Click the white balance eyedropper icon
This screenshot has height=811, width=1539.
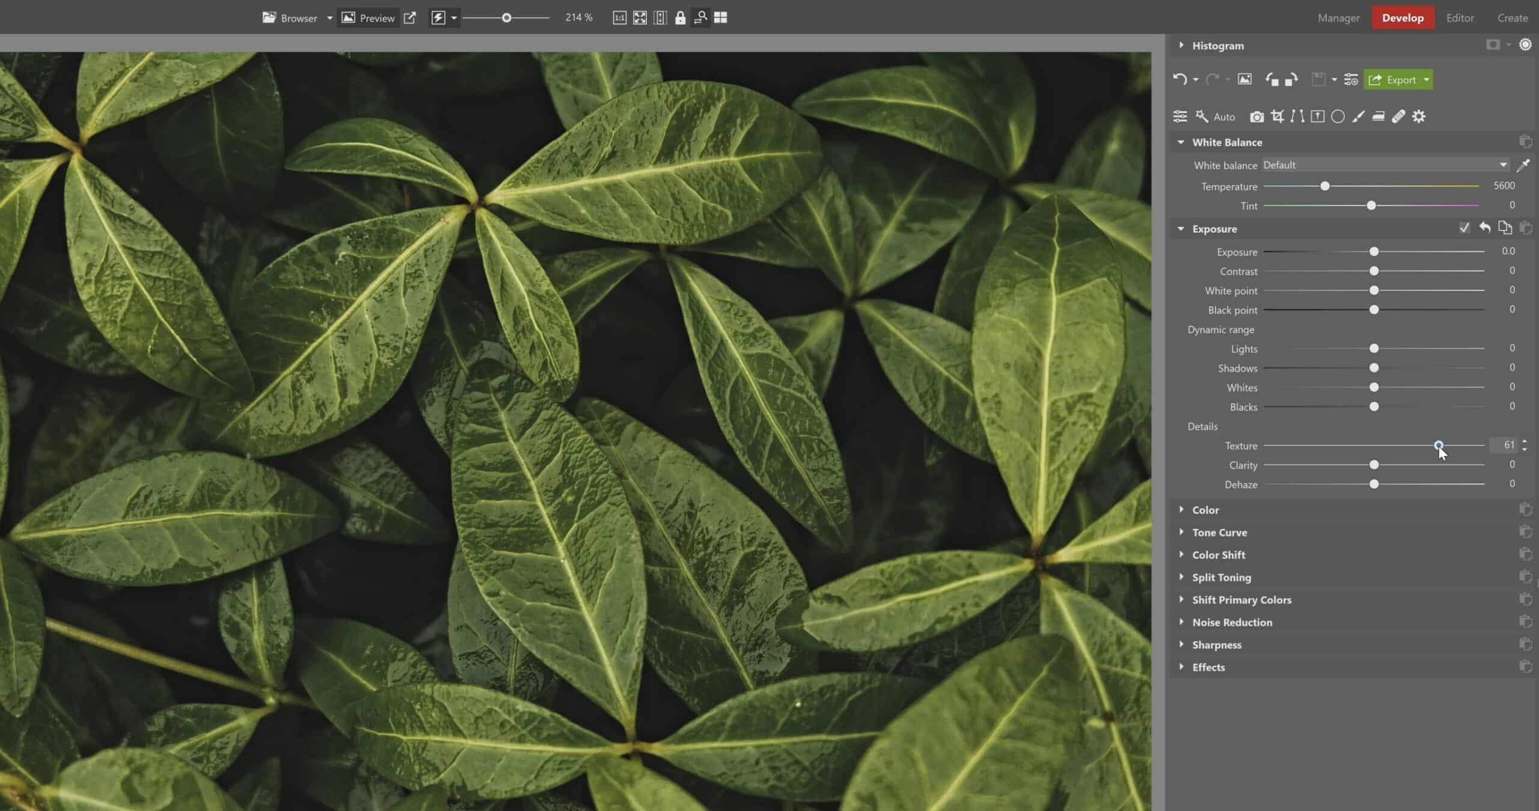tap(1523, 165)
